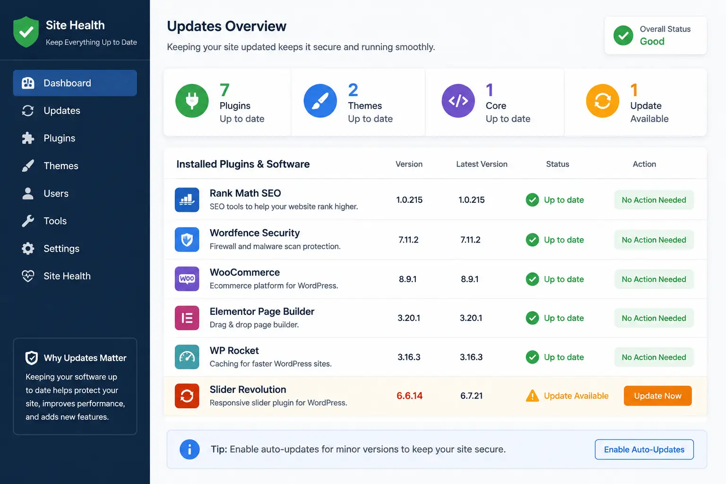726x484 pixels.
Task: Click the Slider Revolution plugin icon
Action: (x=187, y=396)
